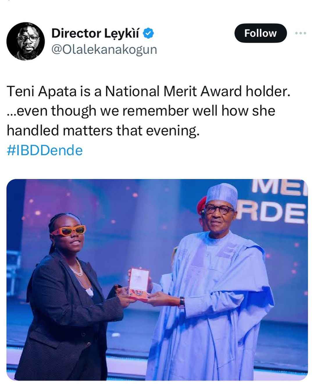Click the line '...even though we remember well how she'
Screen dimensions: 314x392
141,111
